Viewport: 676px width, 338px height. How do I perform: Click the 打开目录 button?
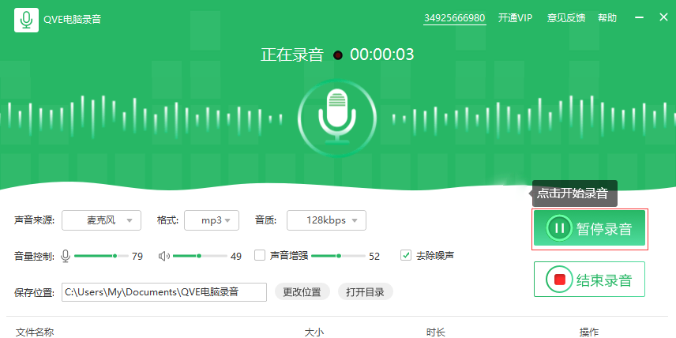point(365,292)
